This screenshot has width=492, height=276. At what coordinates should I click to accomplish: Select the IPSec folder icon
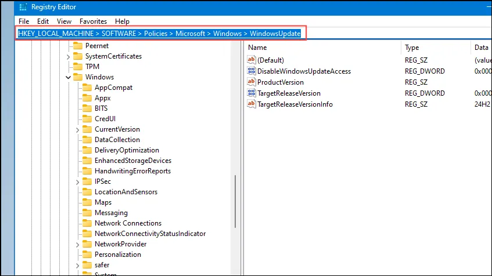87,181
